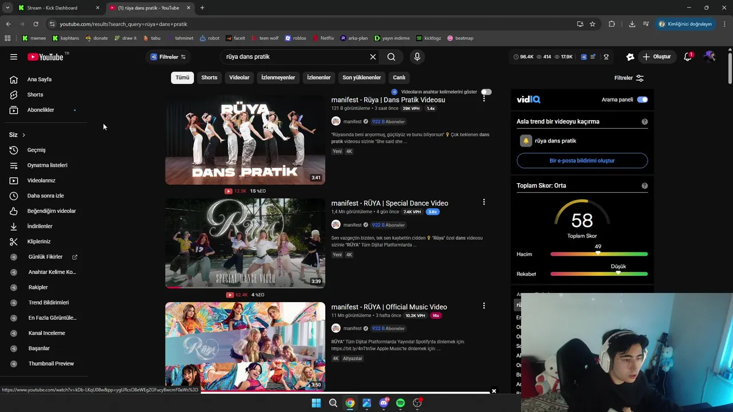Image resolution: width=733 pixels, height=412 pixels.
Task: Select the Videolar filter chip
Action: click(x=239, y=77)
